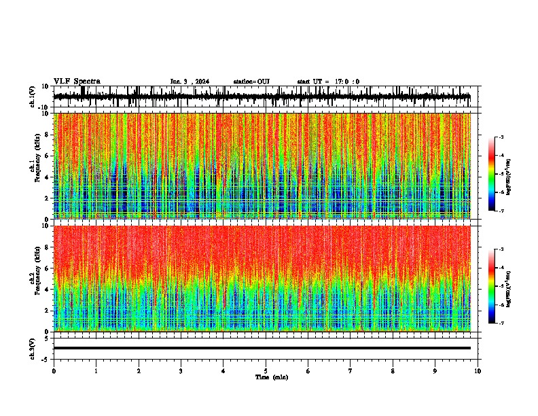Click the 'ch.3(V)' axis label
This screenshot has width=538, height=416.
pyautogui.click(x=32, y=349)
